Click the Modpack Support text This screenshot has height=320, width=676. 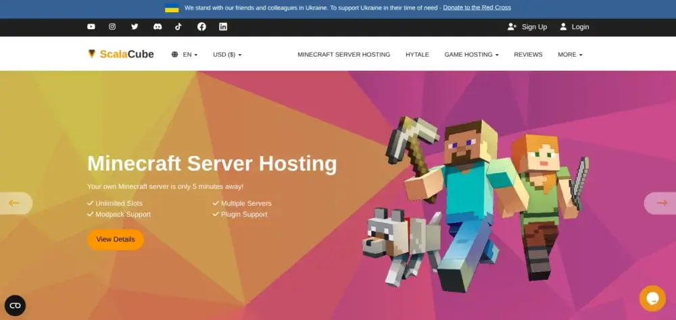click(x=123, y=214)
